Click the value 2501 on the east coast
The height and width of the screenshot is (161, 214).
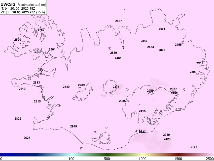pos(200,63)
